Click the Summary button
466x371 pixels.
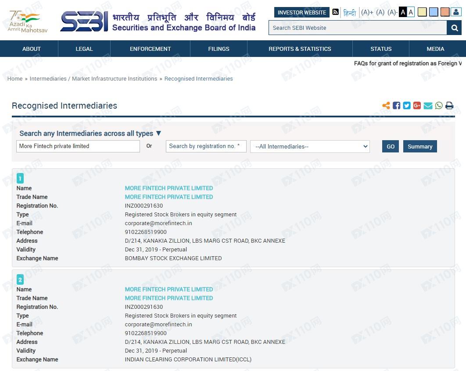tap(420, 146)
